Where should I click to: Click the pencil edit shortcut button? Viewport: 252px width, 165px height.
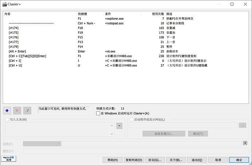tap(27, 110)
